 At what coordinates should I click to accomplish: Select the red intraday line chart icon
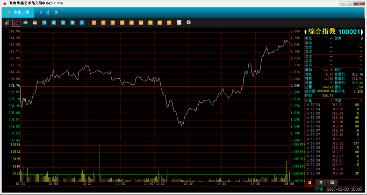tap(16, 22)
